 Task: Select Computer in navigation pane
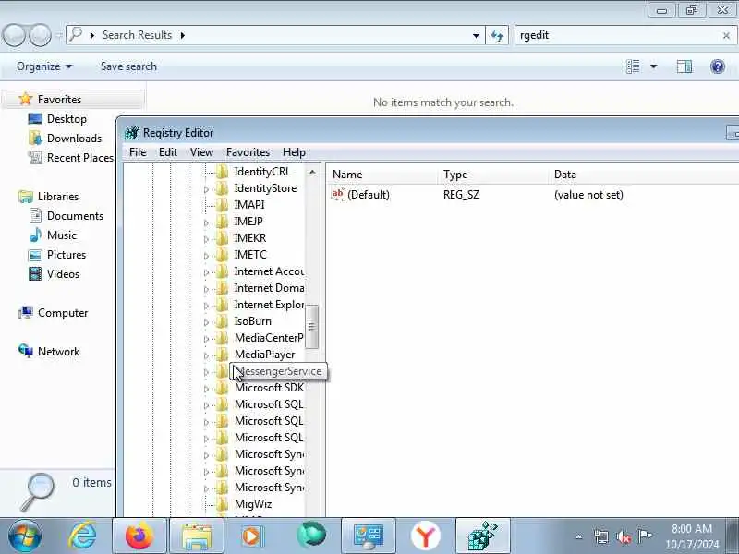62,313
